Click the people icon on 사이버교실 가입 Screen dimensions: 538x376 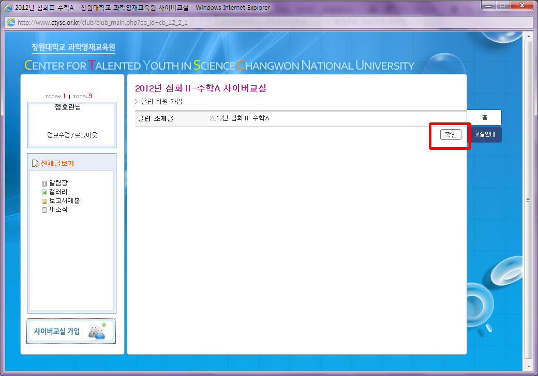pyautogui.click(x=96, y=331)
